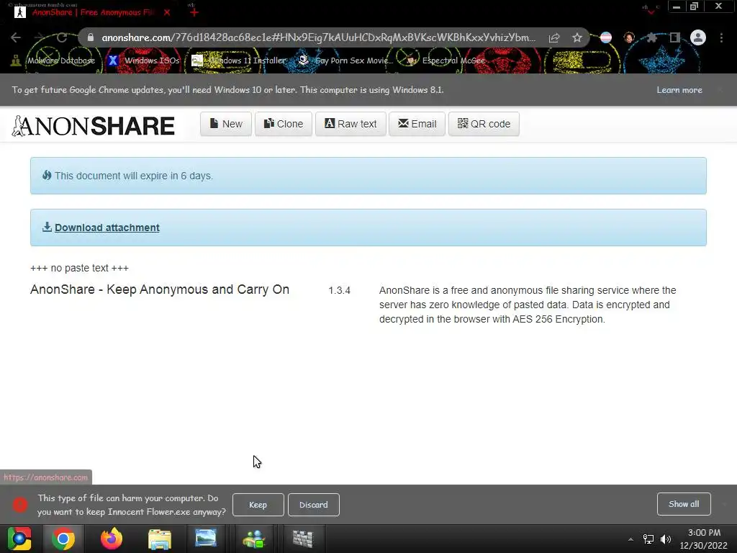
Task: Click the striped flag extension icon
Action: [606, 37]
